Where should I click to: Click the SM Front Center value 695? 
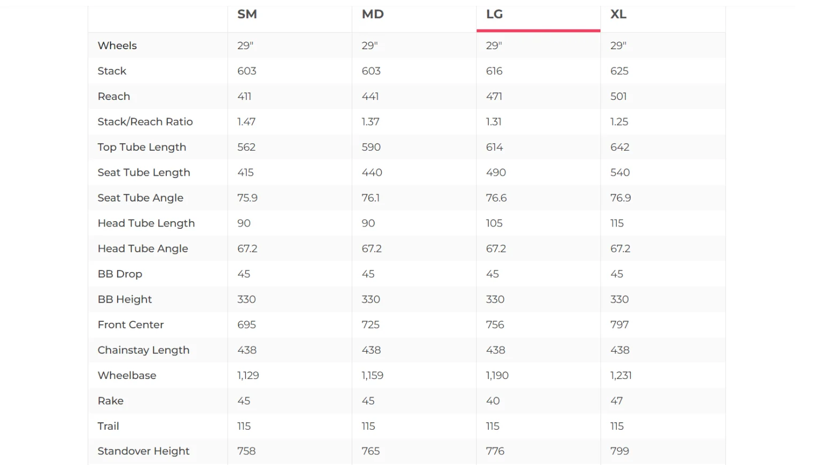click(x=246, y=324)
